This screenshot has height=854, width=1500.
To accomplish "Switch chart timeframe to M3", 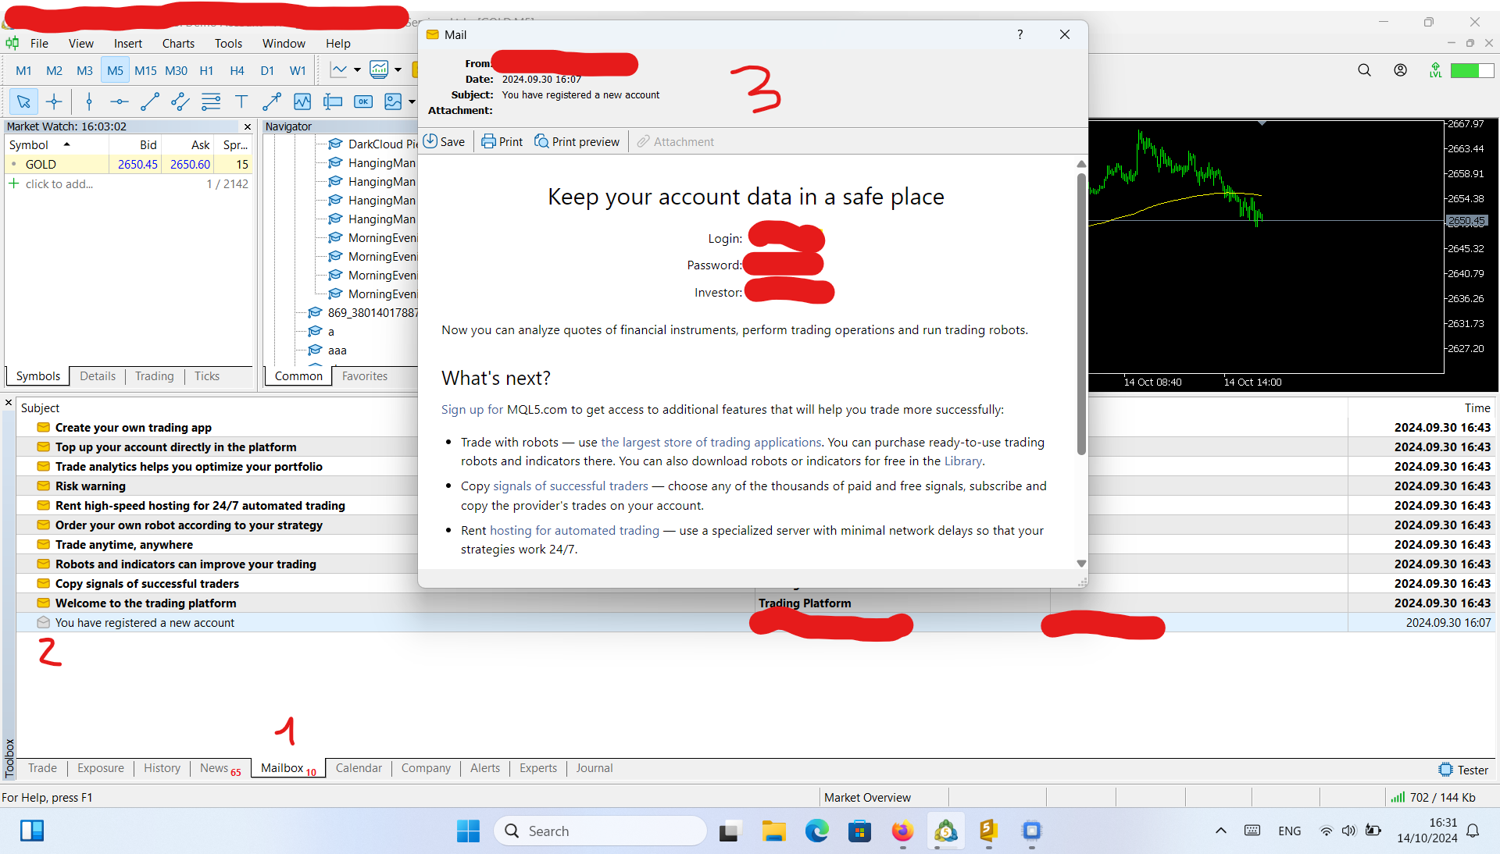I will click(x=85, y=70).
